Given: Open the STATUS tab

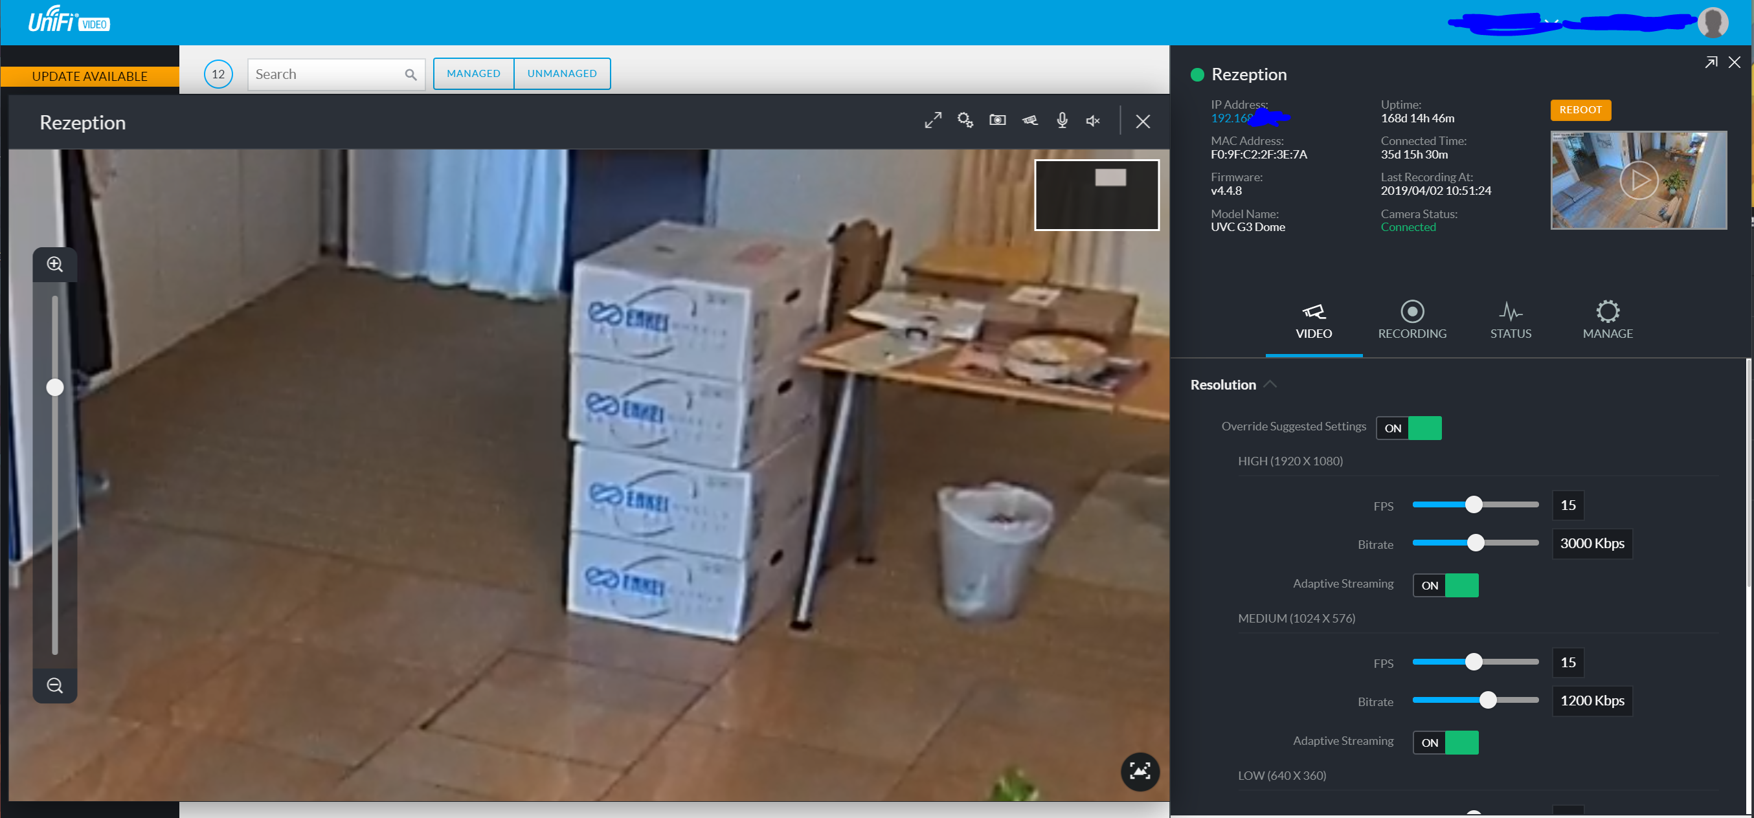Looking at the screenshot, I should (x=1511, y=320).
